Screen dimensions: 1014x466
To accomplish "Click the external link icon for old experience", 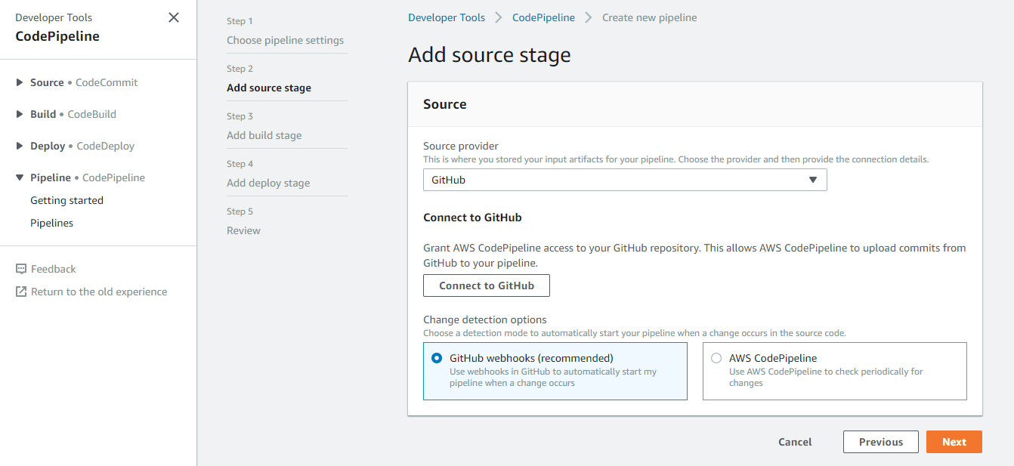I will click(x=21, y=292).
